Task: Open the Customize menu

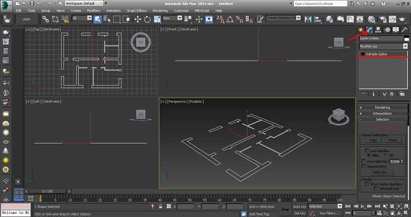Action: pyautogui.click(x=181, y=11)
